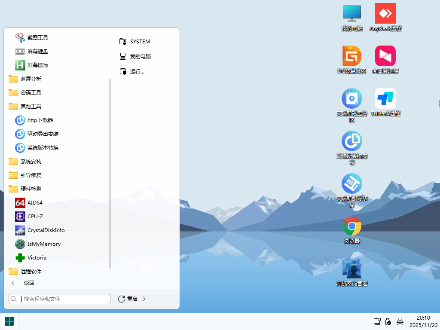Screen dimensions: 440x330
Task: Collapse the 其他工具 folder
Action: (x=31, y=106)
